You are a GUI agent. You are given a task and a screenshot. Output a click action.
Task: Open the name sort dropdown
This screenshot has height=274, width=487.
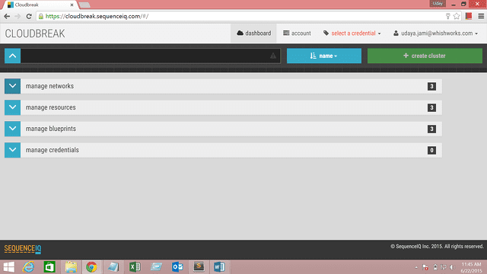point(324,56)
